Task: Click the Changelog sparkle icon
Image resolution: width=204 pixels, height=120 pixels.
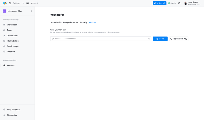Action: 4,115
